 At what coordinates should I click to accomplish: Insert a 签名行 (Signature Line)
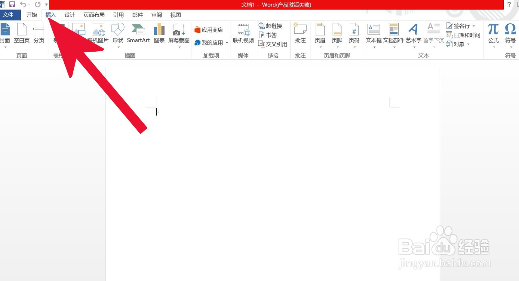[458, 26]
